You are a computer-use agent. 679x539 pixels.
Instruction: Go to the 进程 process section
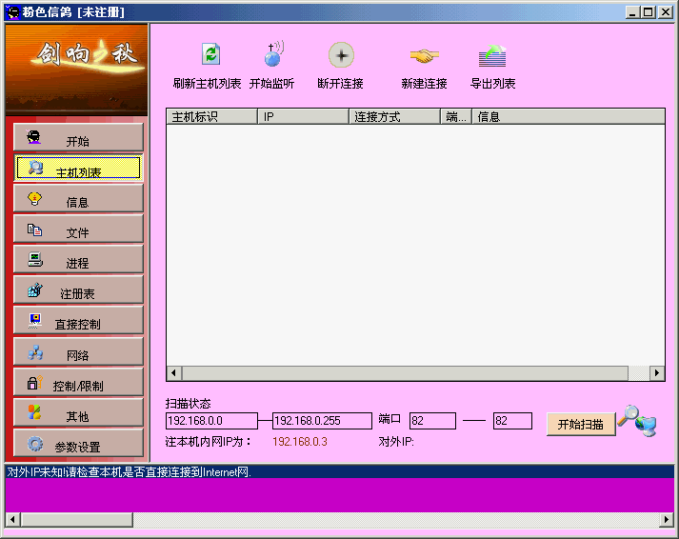click(x=78, y=261)
